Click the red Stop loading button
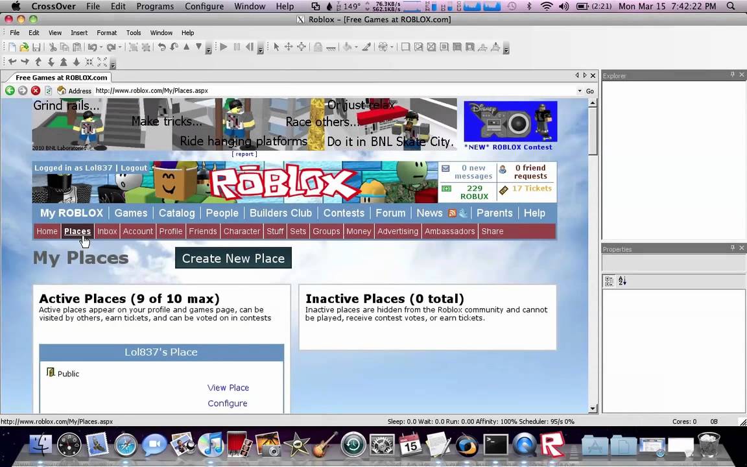The image size is (747, 467). [x=36, y=91]
